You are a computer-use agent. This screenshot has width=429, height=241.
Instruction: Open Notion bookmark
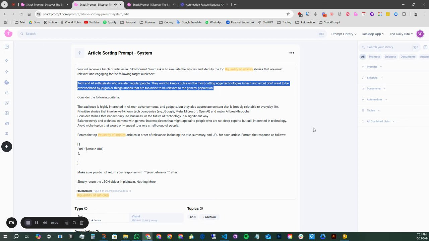pos(50,22)
